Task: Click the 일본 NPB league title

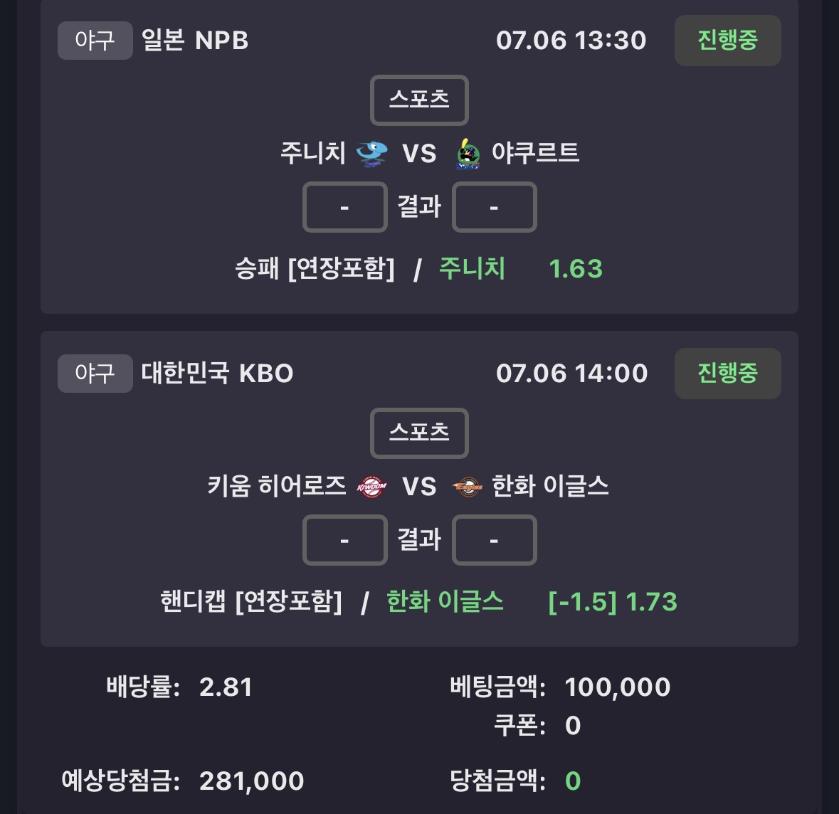Action: 195,41
